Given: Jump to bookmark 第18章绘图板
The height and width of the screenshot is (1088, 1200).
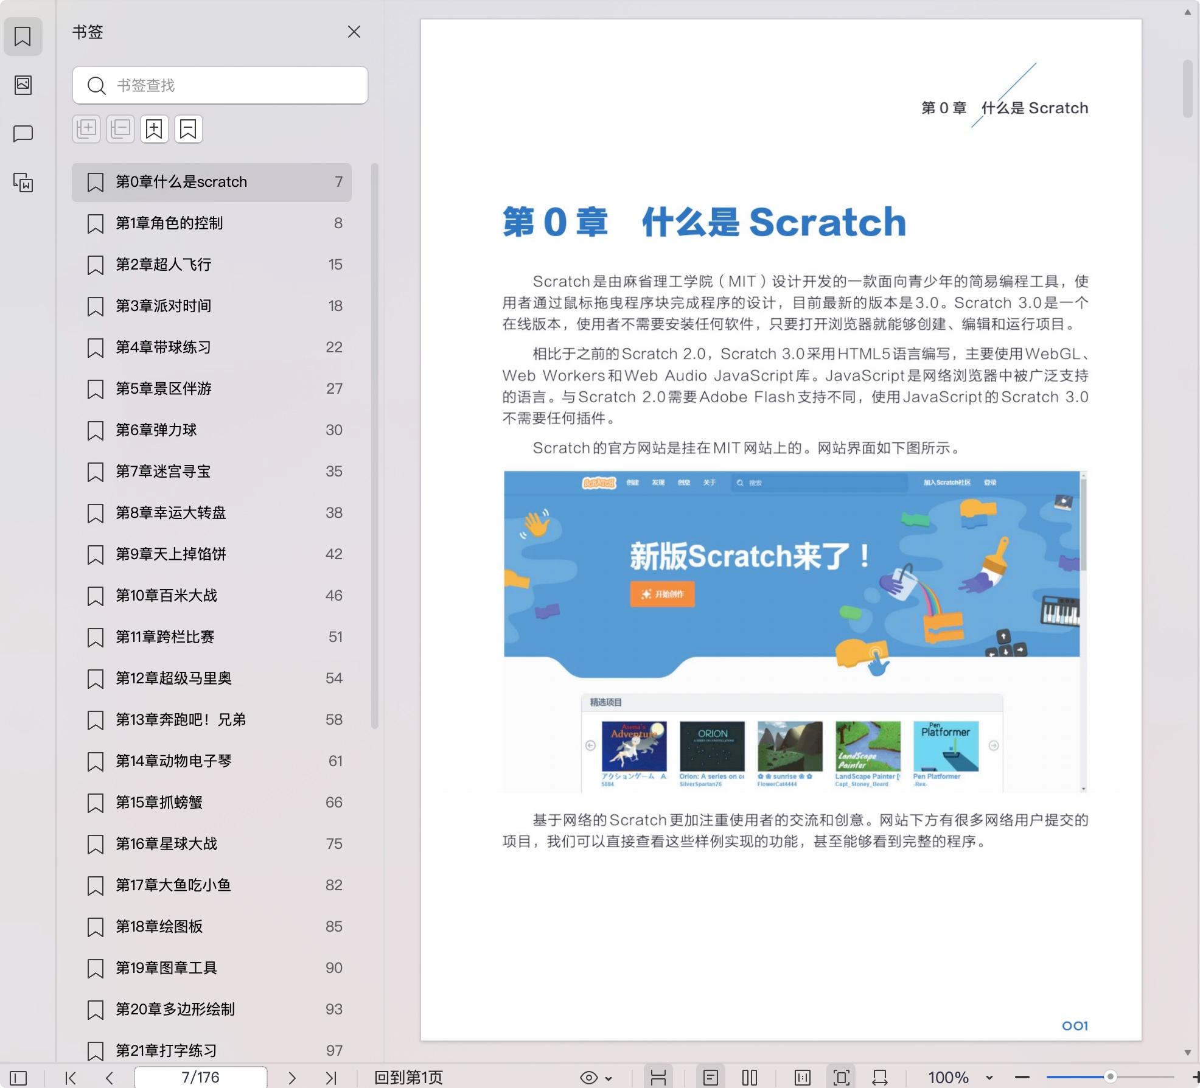Looking at the screenshot, I should pos(212,927).
